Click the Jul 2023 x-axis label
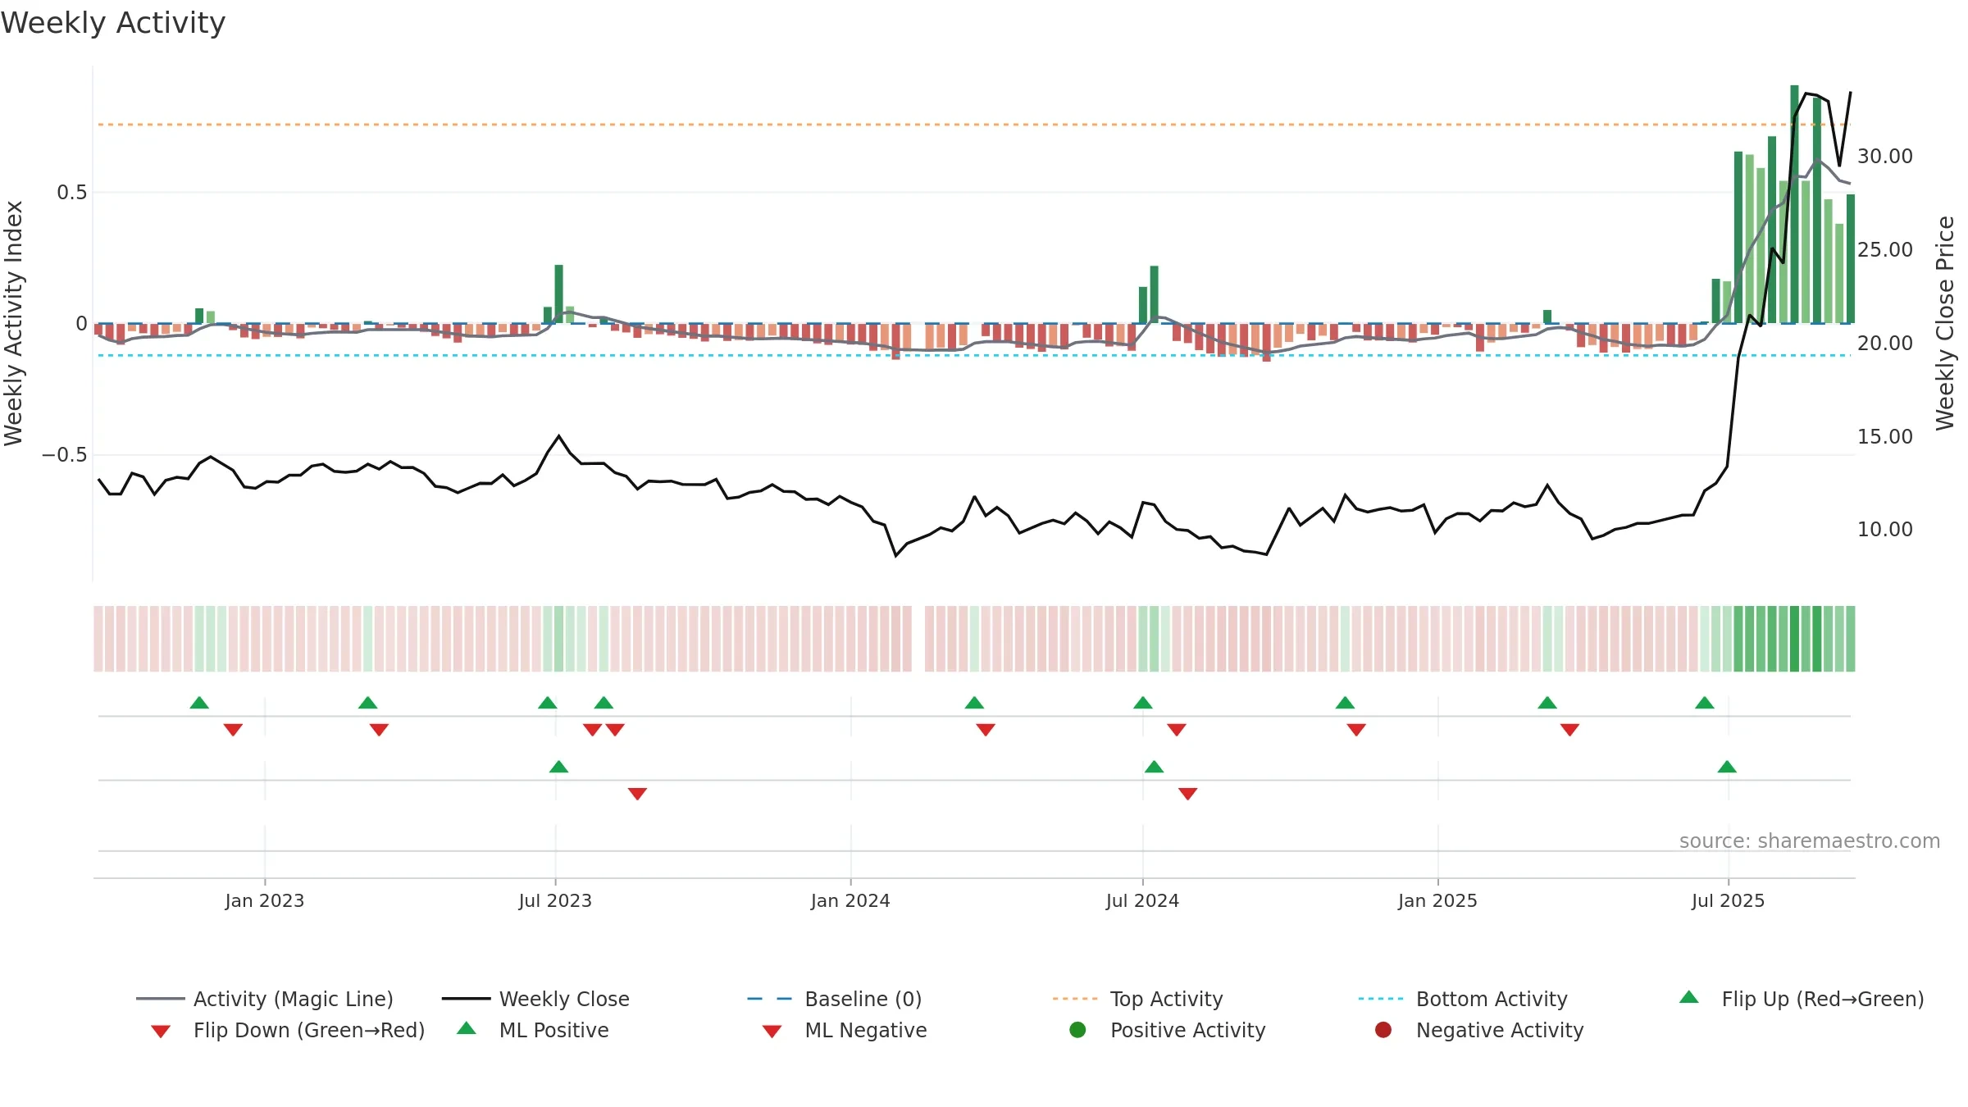The width and height of the screenshot is (1968, 1107). pos(555,900)
